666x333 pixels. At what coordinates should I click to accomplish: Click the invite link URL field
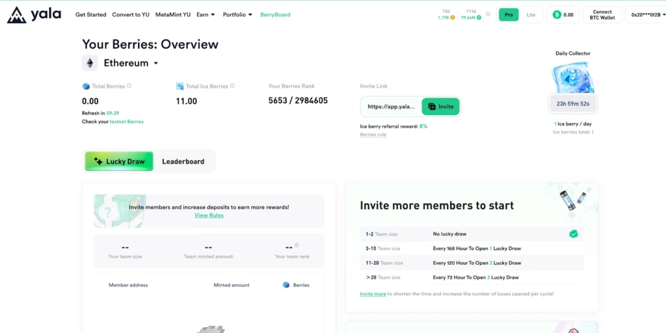391,106
